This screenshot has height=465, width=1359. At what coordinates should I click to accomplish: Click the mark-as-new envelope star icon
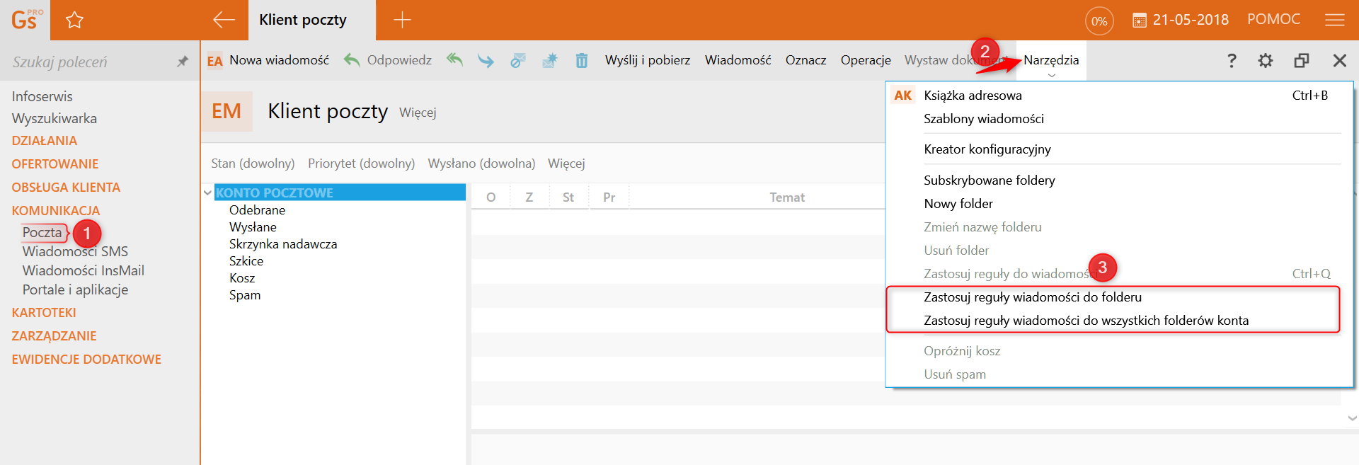coord(550,60)
